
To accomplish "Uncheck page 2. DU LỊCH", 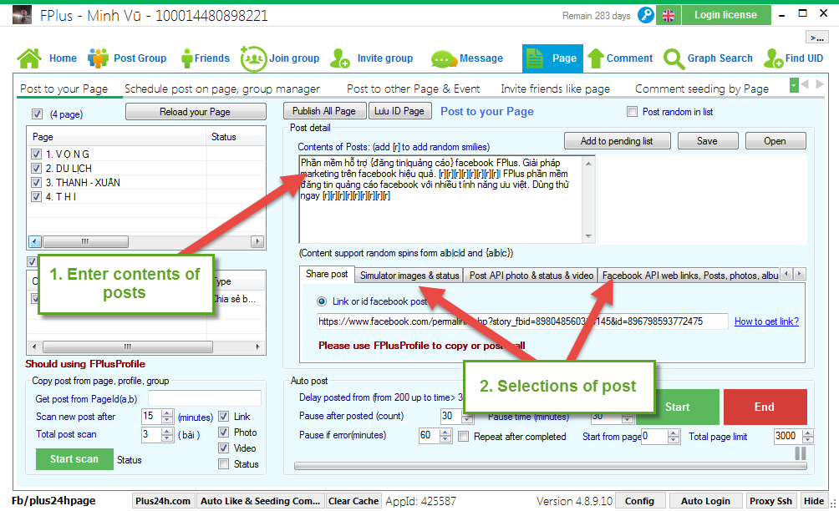I will (x=37, y=169).
